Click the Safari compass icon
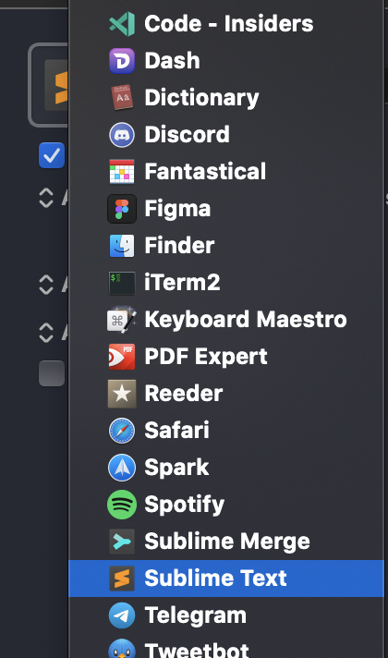Image resolution: width=388 pixels, height=658 pixels. coord(122,431)
